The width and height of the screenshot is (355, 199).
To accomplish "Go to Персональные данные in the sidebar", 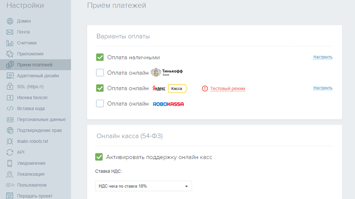I will 41,119.
